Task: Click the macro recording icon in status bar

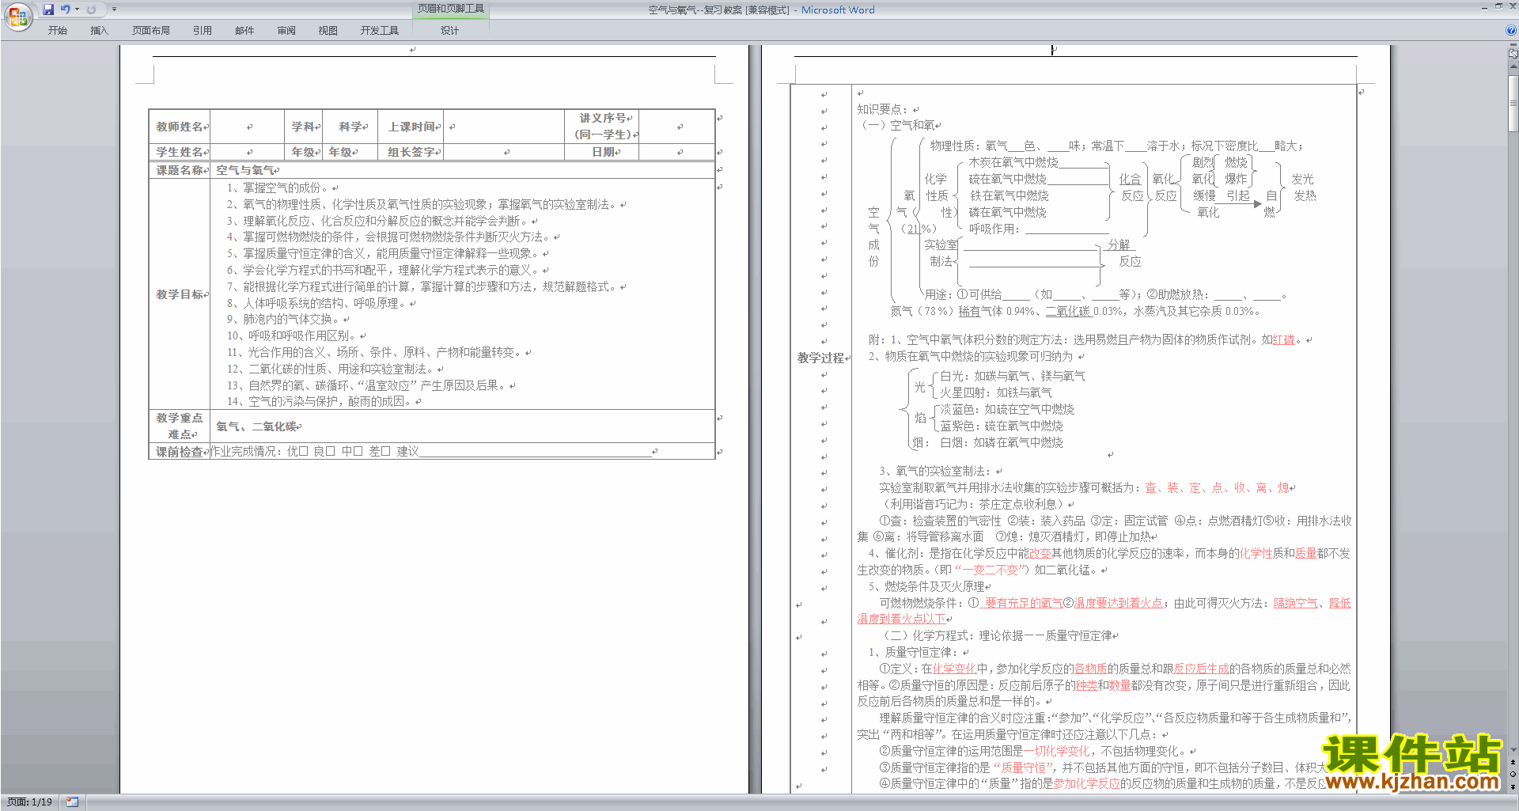Action: click(x=72, y=802)
